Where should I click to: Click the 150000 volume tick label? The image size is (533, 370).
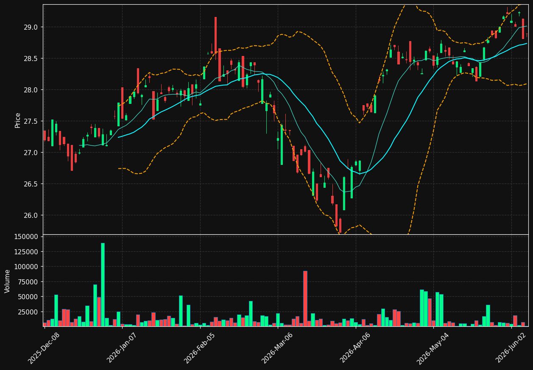click(26, 236)
